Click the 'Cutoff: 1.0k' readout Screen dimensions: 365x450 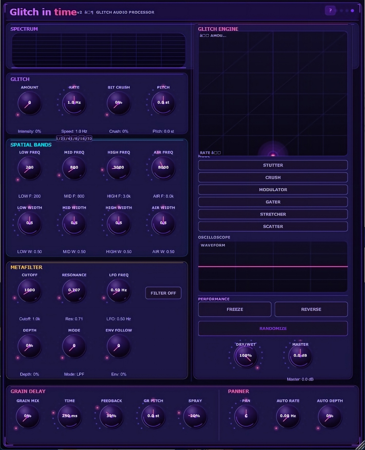pyautogui.click(x=30, y=319)
